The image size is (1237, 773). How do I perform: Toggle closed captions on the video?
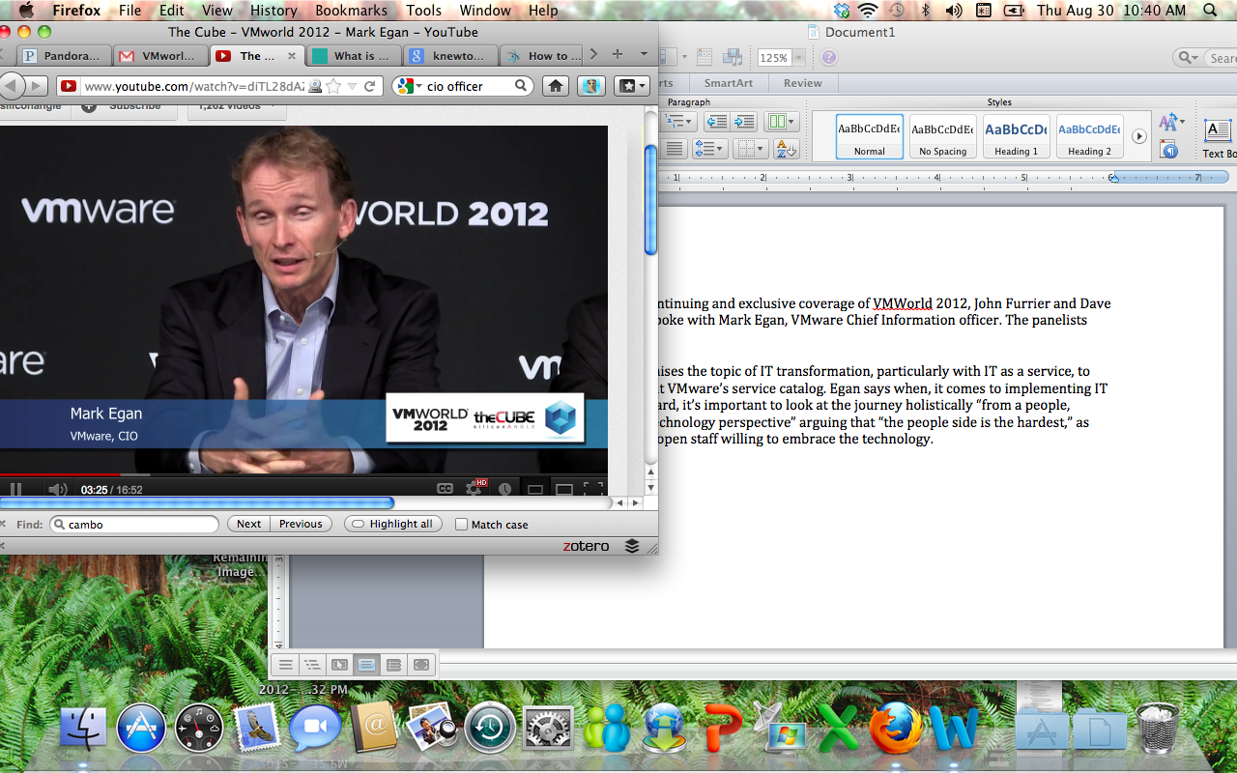click(445, 489)
